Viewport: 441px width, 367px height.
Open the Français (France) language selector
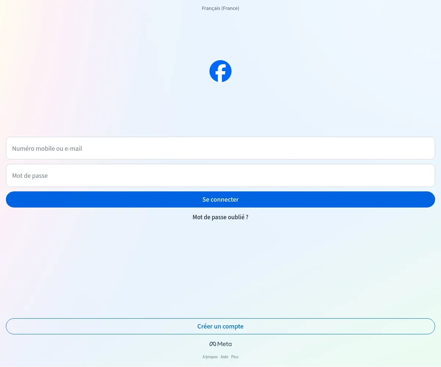click(x=220, y=8)
